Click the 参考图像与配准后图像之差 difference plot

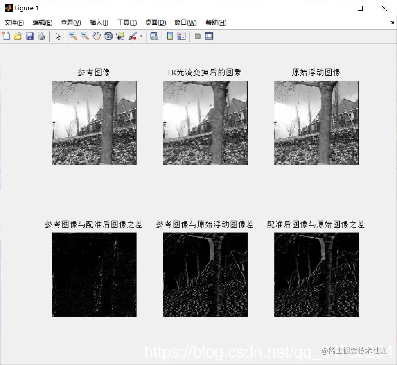tap(94, 275)
